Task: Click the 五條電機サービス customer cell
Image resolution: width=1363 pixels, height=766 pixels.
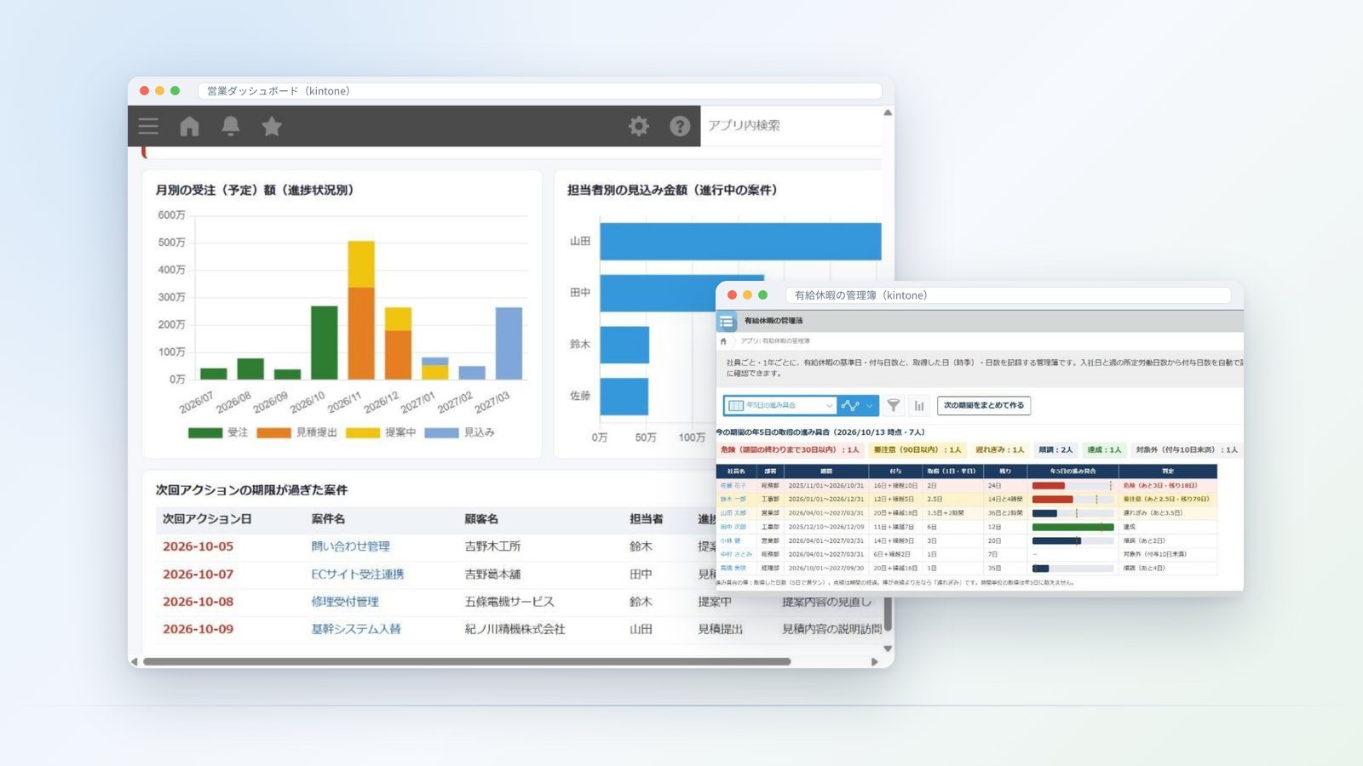Action: pos(509,602)
